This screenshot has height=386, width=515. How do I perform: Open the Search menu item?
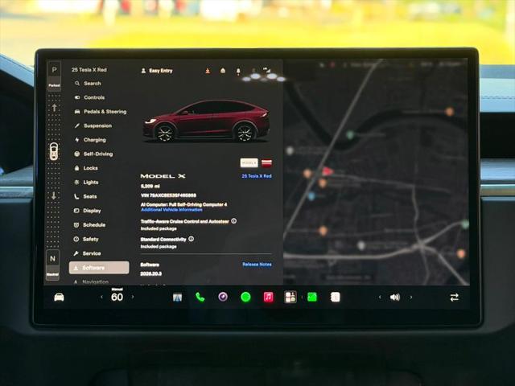(88, 84)
